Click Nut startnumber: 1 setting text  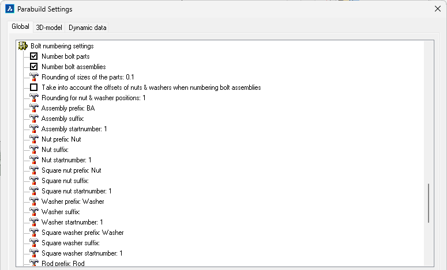pos(66,160)
